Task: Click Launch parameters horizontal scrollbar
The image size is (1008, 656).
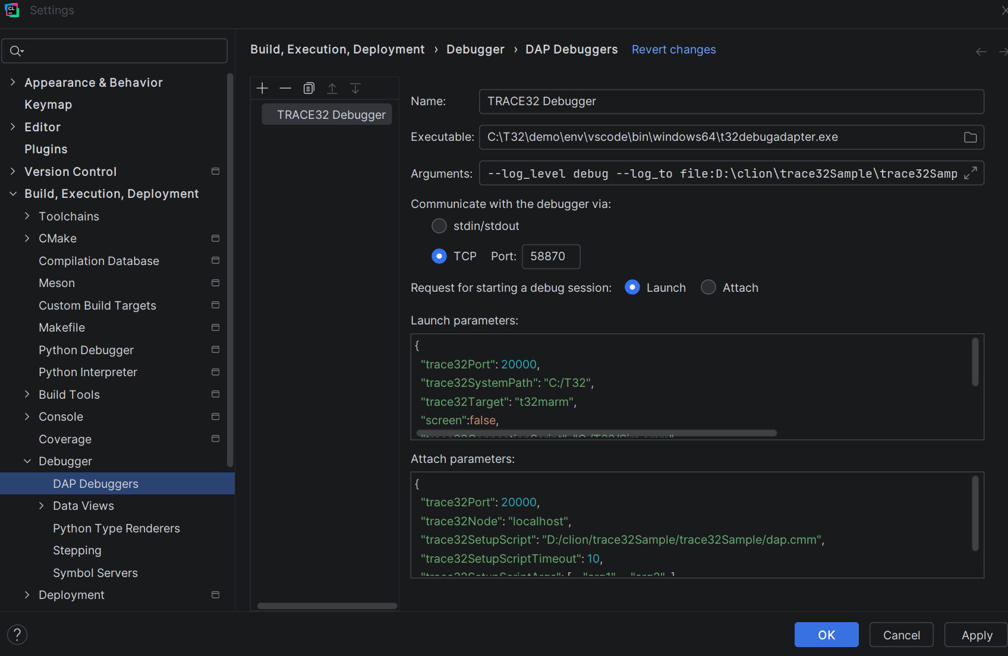Action: tap(596, 433)
